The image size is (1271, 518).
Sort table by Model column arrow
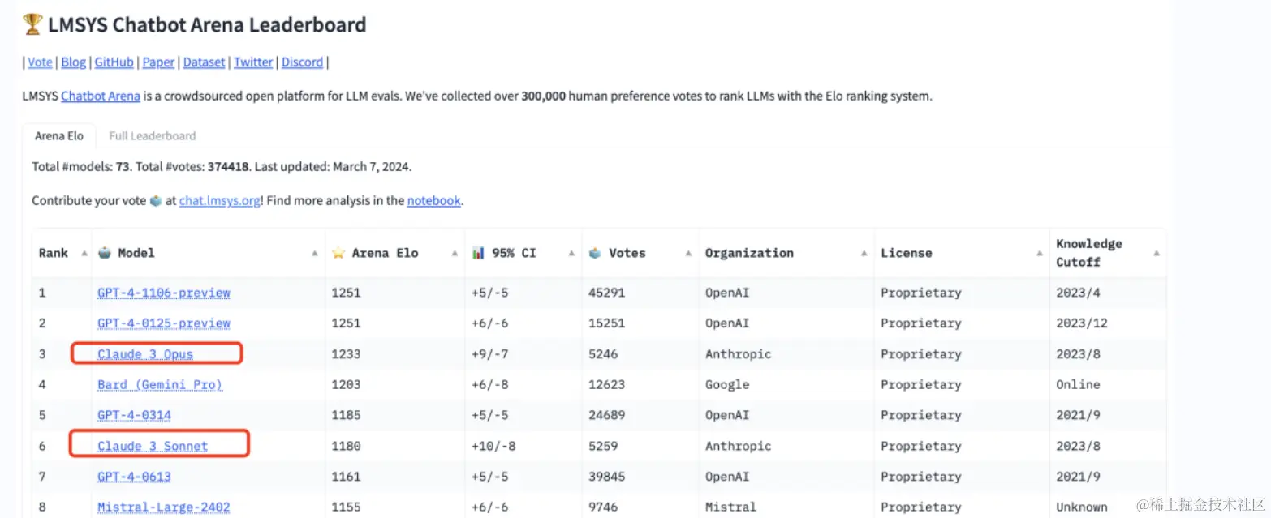[x=315, y=253]
